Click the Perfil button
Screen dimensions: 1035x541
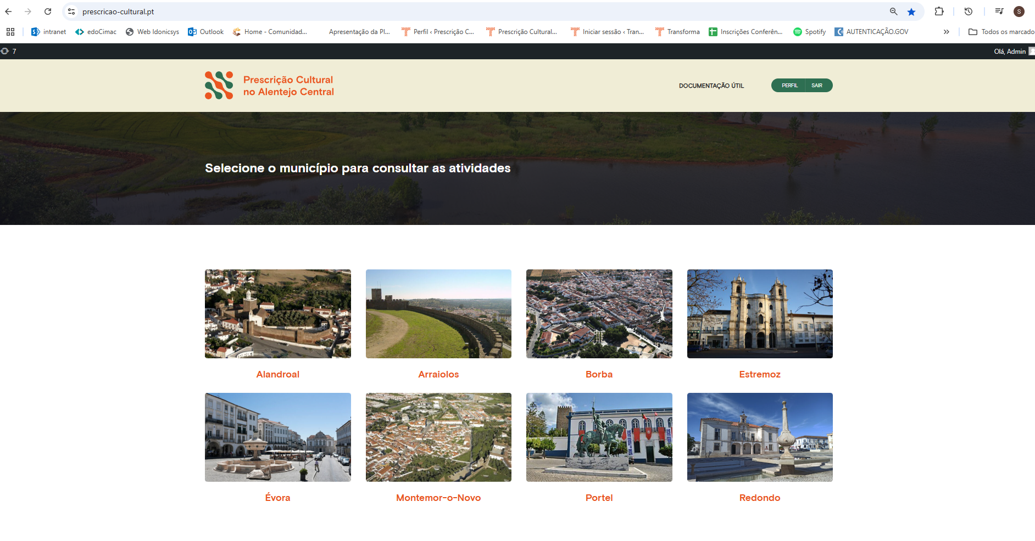(789, 86)
